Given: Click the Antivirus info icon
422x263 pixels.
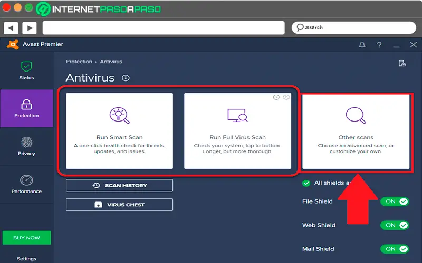Looking at the screenshot, I should coord(126,78).
